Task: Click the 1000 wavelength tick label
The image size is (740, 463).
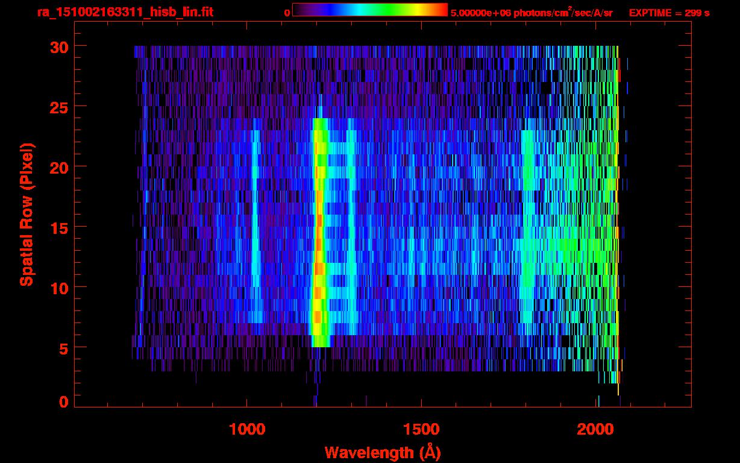Action: point(247,429)
